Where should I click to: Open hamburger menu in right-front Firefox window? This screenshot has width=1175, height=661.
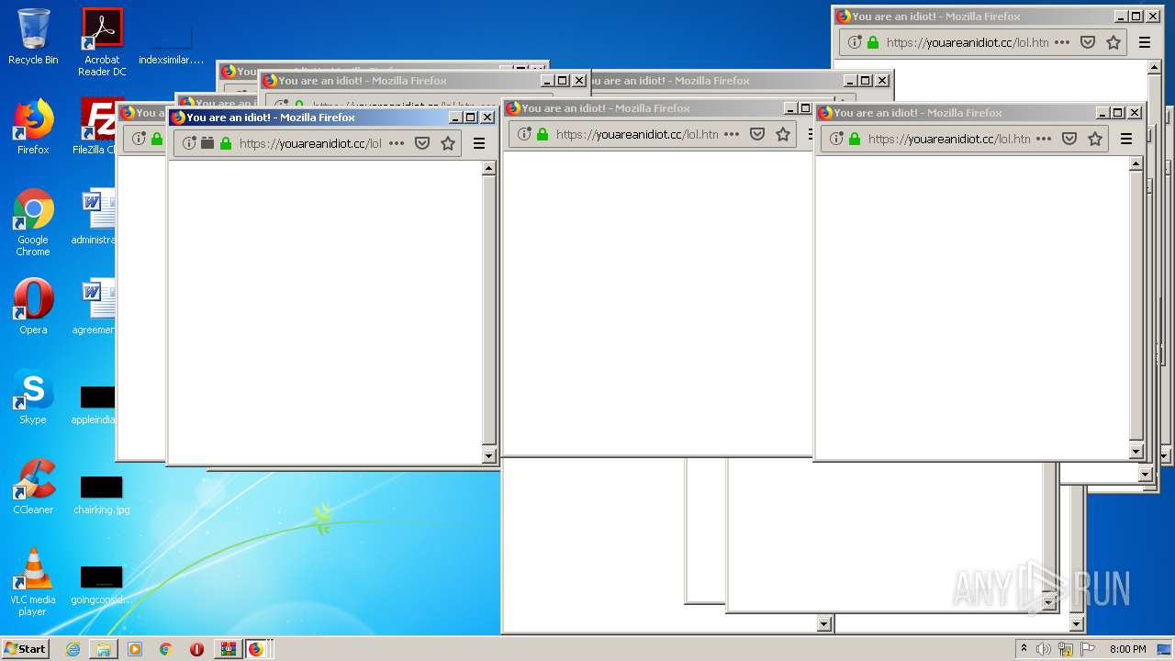1126,139
